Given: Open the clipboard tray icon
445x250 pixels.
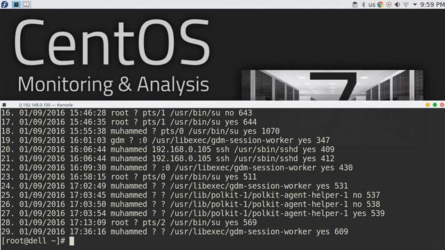Looking at the screenshot, I should click(355, 5).
